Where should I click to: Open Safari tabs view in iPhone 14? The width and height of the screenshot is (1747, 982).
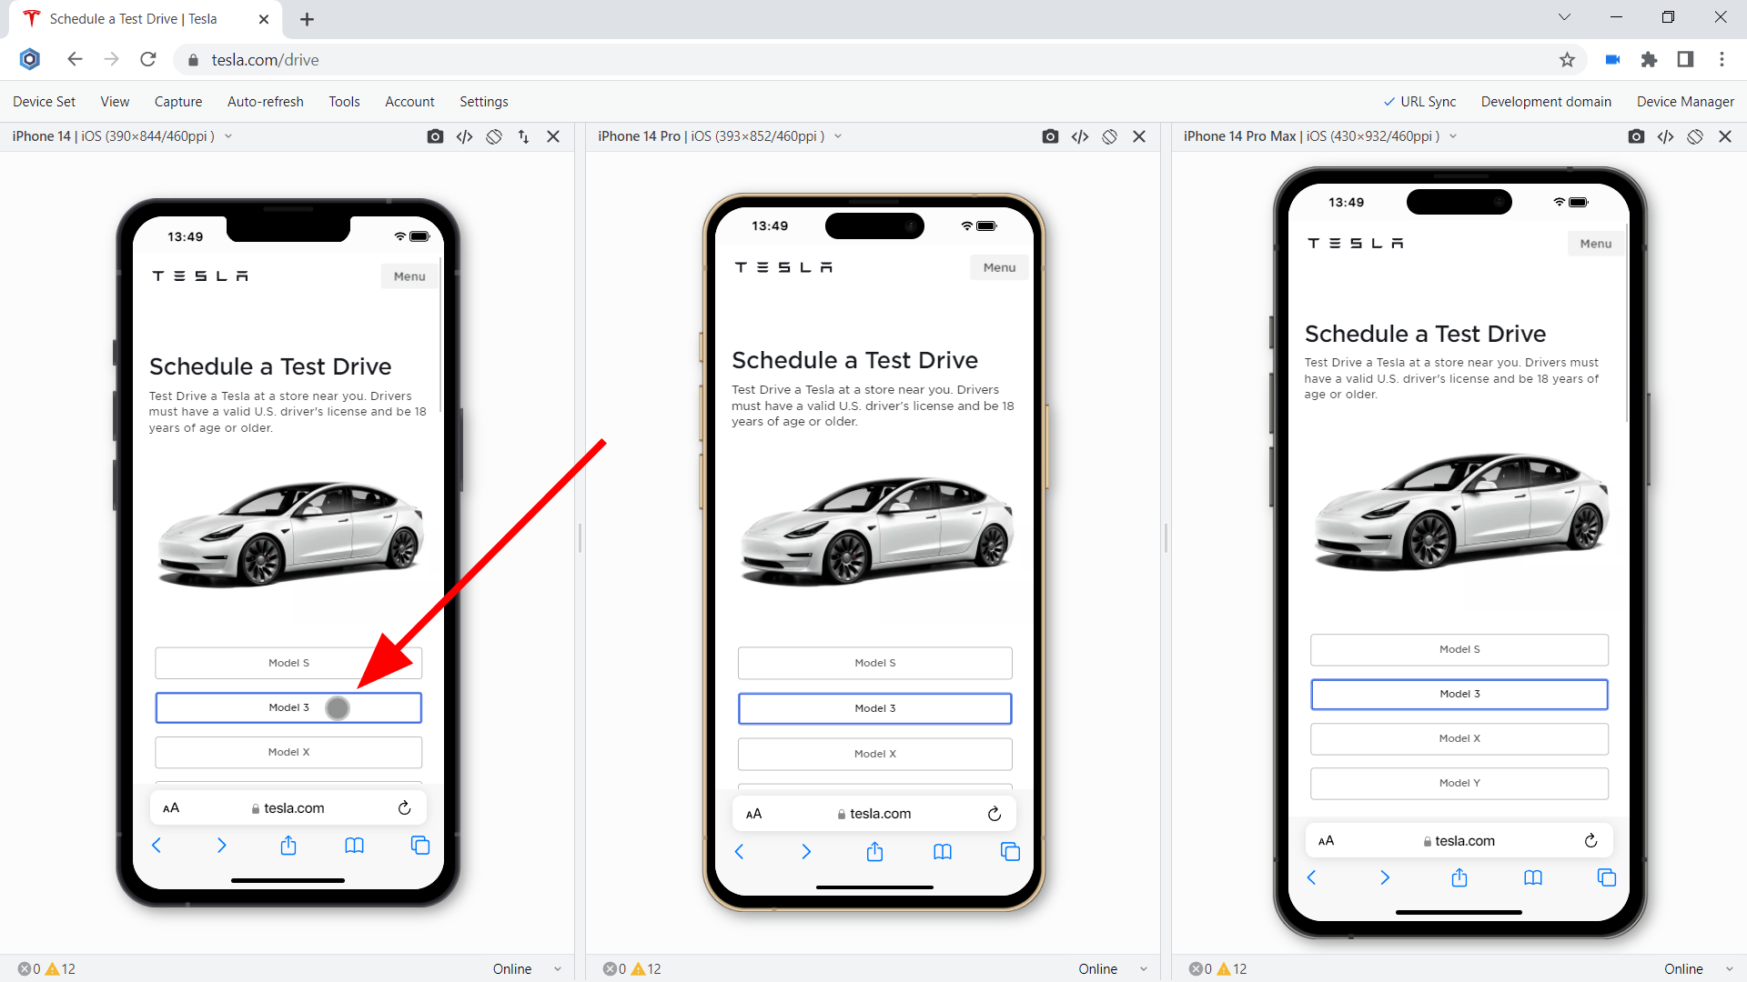point(420,846)
